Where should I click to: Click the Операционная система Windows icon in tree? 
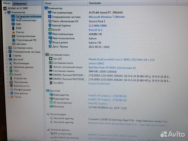point(10,52)
